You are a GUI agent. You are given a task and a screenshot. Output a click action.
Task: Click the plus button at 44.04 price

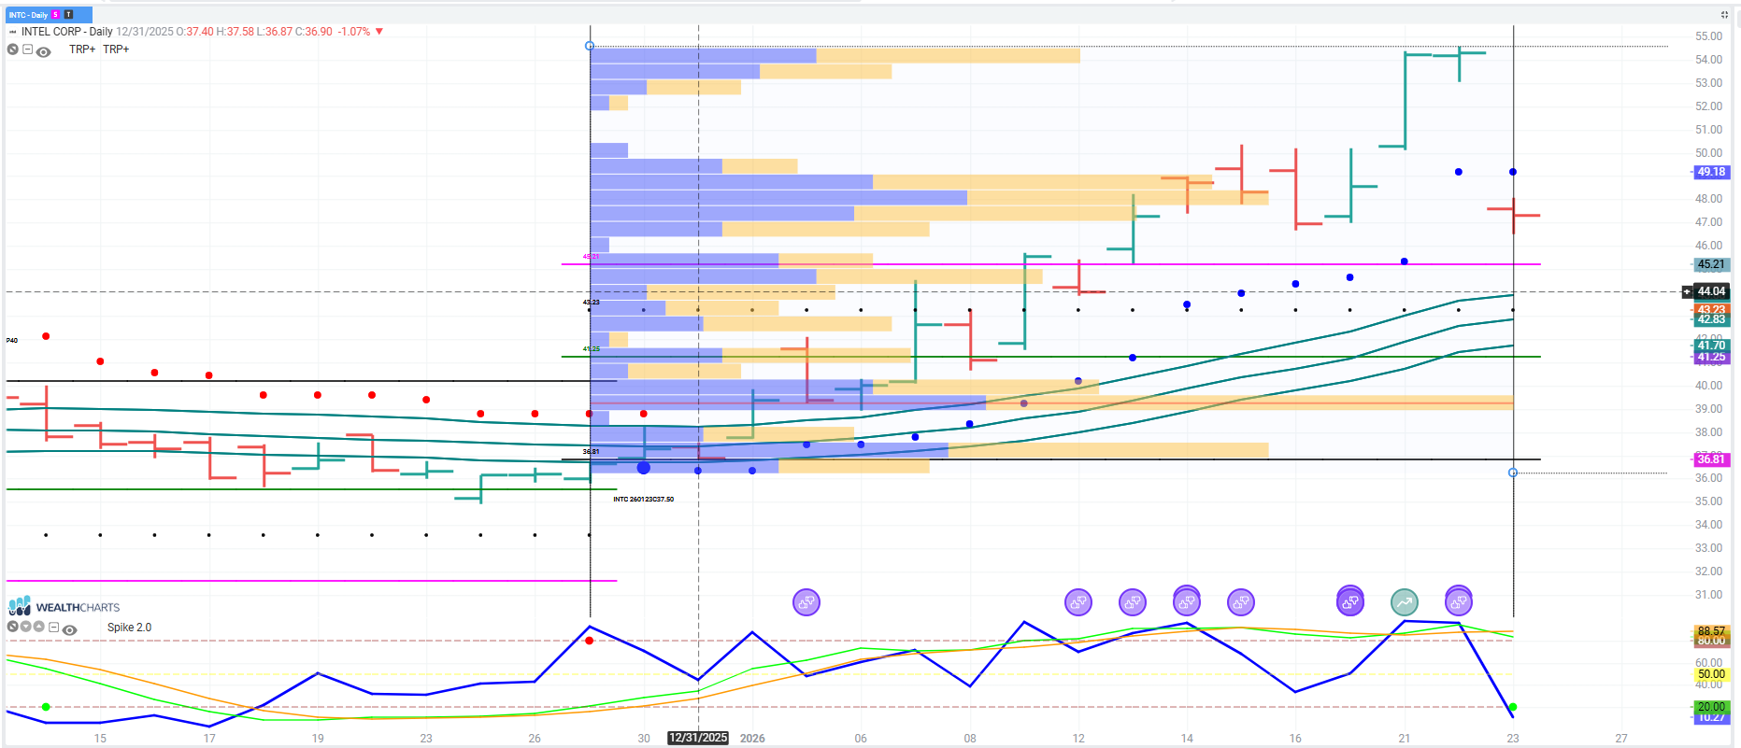1687,291
